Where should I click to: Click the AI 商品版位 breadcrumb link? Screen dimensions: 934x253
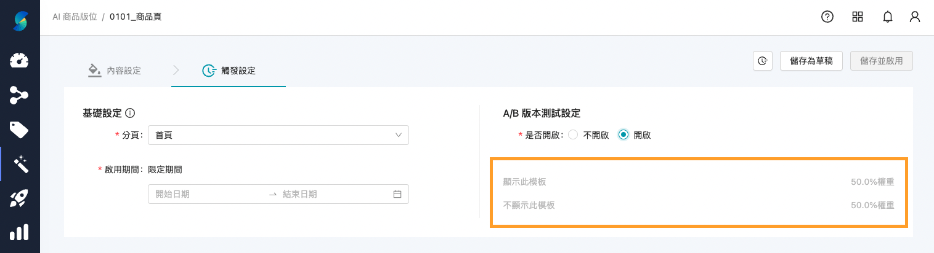coord(75,17)
